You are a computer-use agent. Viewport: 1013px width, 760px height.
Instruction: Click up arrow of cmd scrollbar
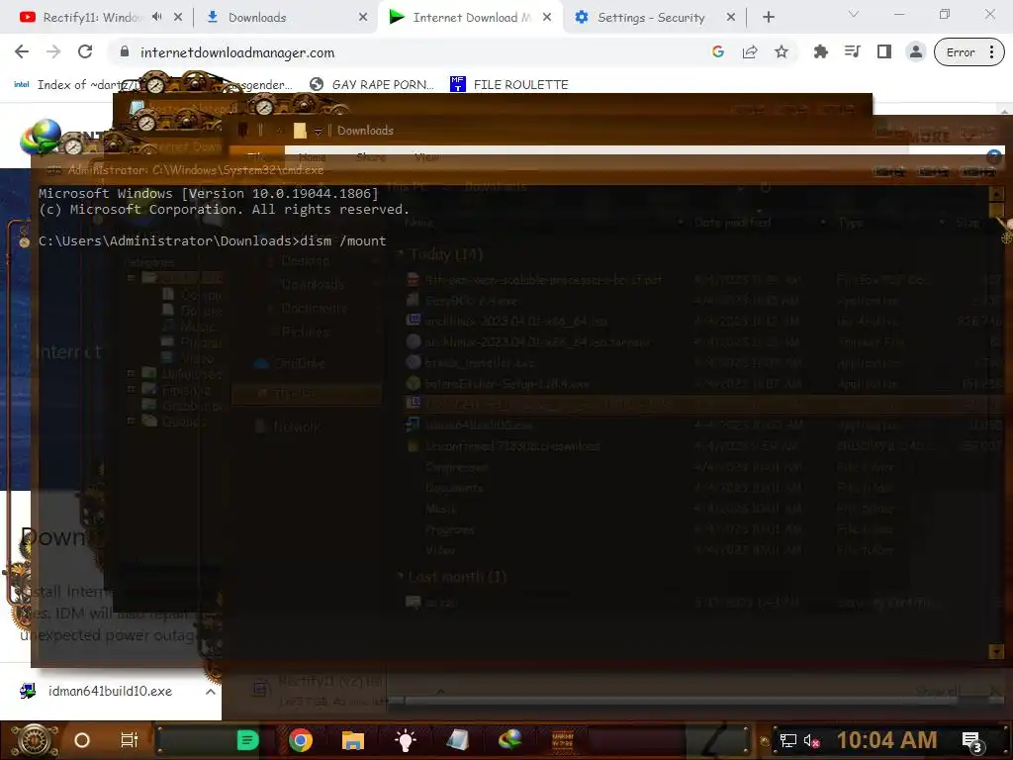pyautogui.click(x=996, y=194)
